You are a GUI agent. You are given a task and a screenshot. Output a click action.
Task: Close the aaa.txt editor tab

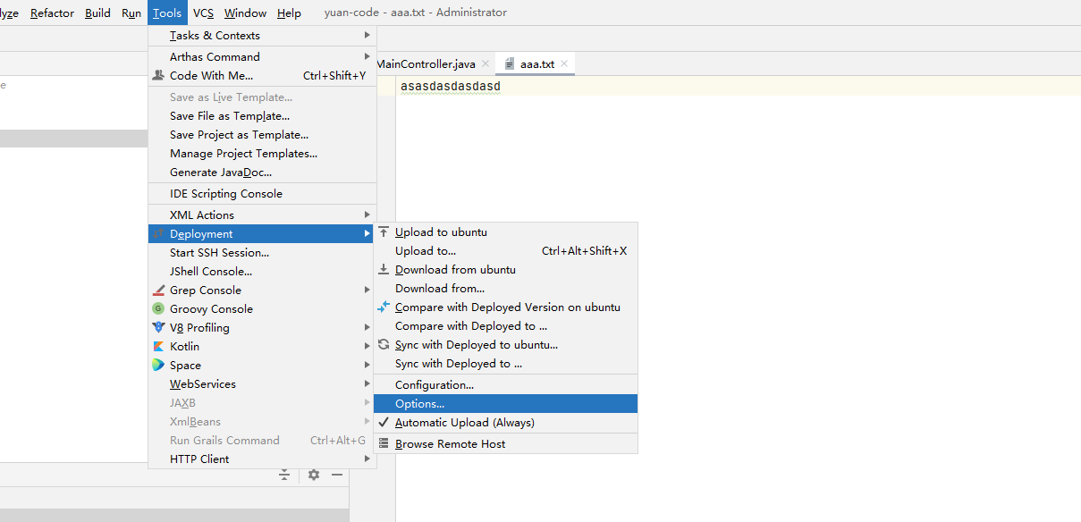click(x=564, y=64)
